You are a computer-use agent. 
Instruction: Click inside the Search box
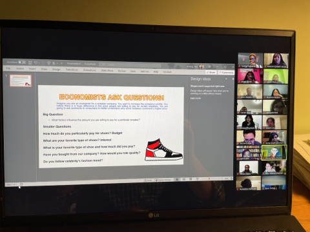click(130, 64)
